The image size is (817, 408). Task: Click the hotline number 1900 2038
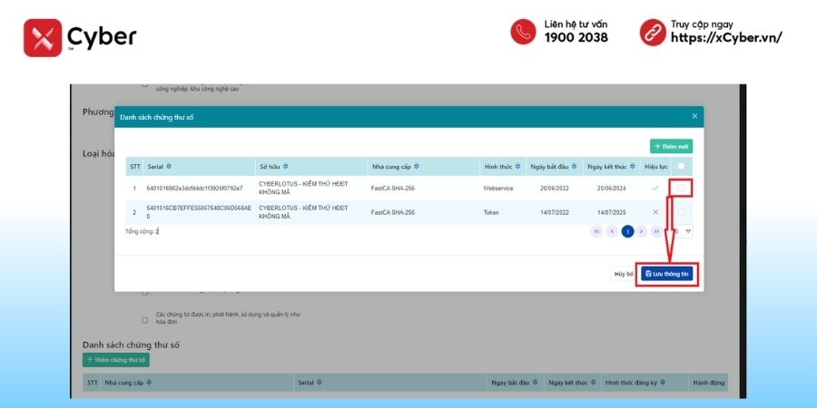tap(576, 37)
